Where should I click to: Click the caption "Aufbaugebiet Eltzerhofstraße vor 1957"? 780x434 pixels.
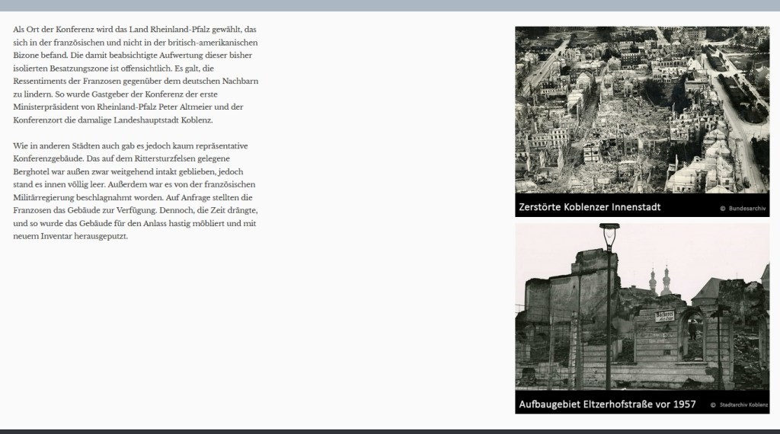(607, 404)
